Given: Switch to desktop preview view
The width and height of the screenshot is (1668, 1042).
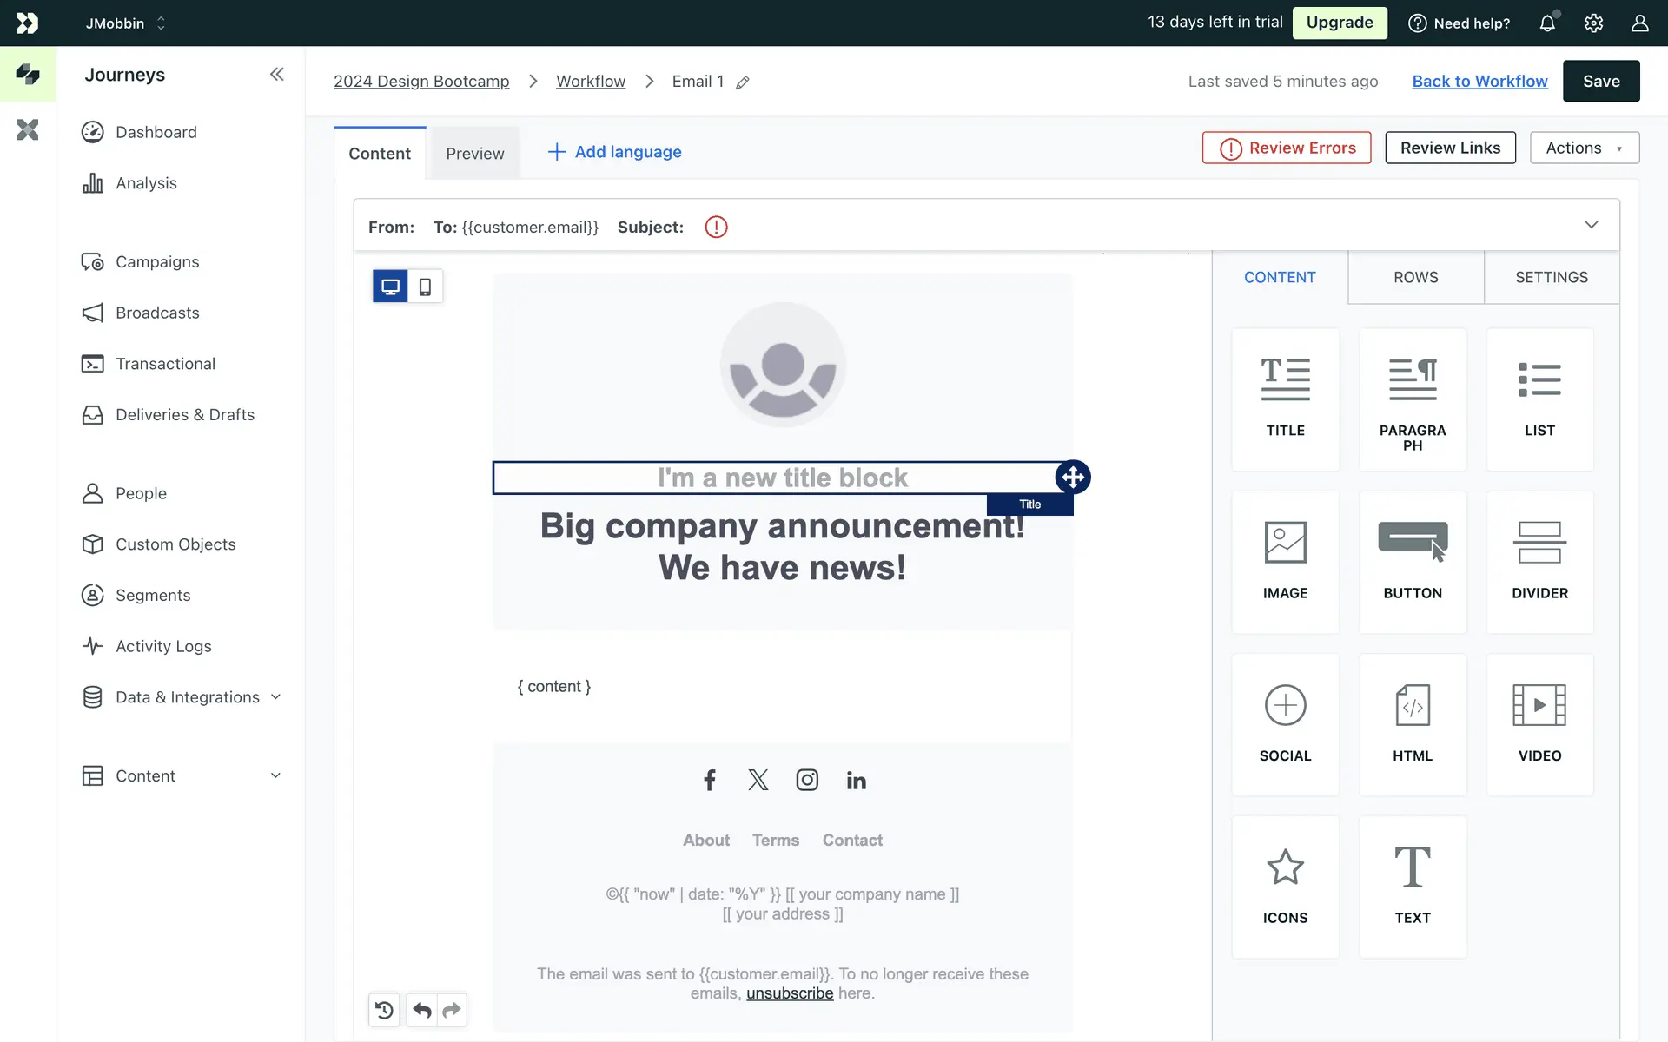Looking at the screenshot, I should [x=390, y=287].
